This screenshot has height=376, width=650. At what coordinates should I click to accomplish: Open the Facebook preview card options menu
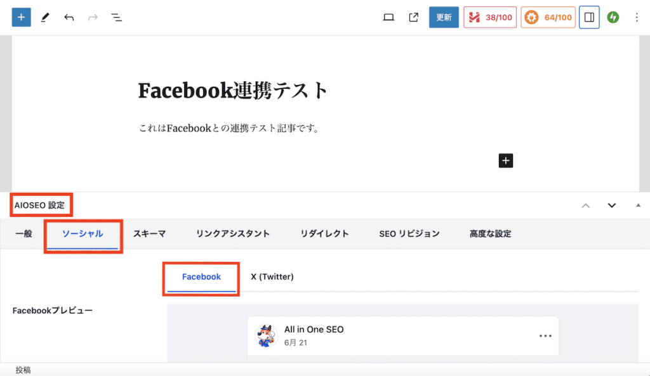(x=545, y=337)
